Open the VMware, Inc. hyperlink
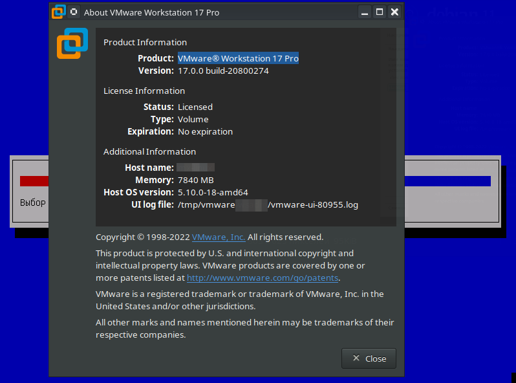The height and width of the screenshot is (383, 516). click(219, 237)
